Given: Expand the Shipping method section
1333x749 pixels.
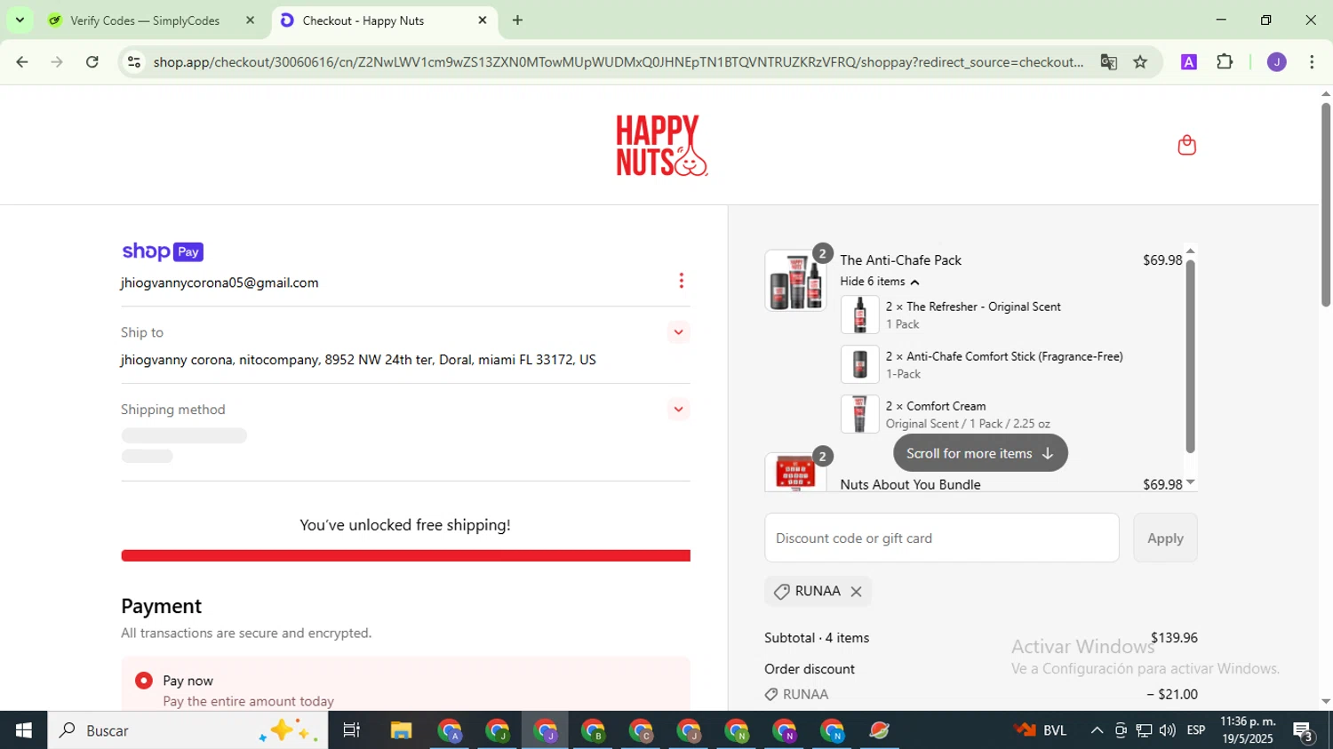Looking at the screenshot, I should pos(678,410).
